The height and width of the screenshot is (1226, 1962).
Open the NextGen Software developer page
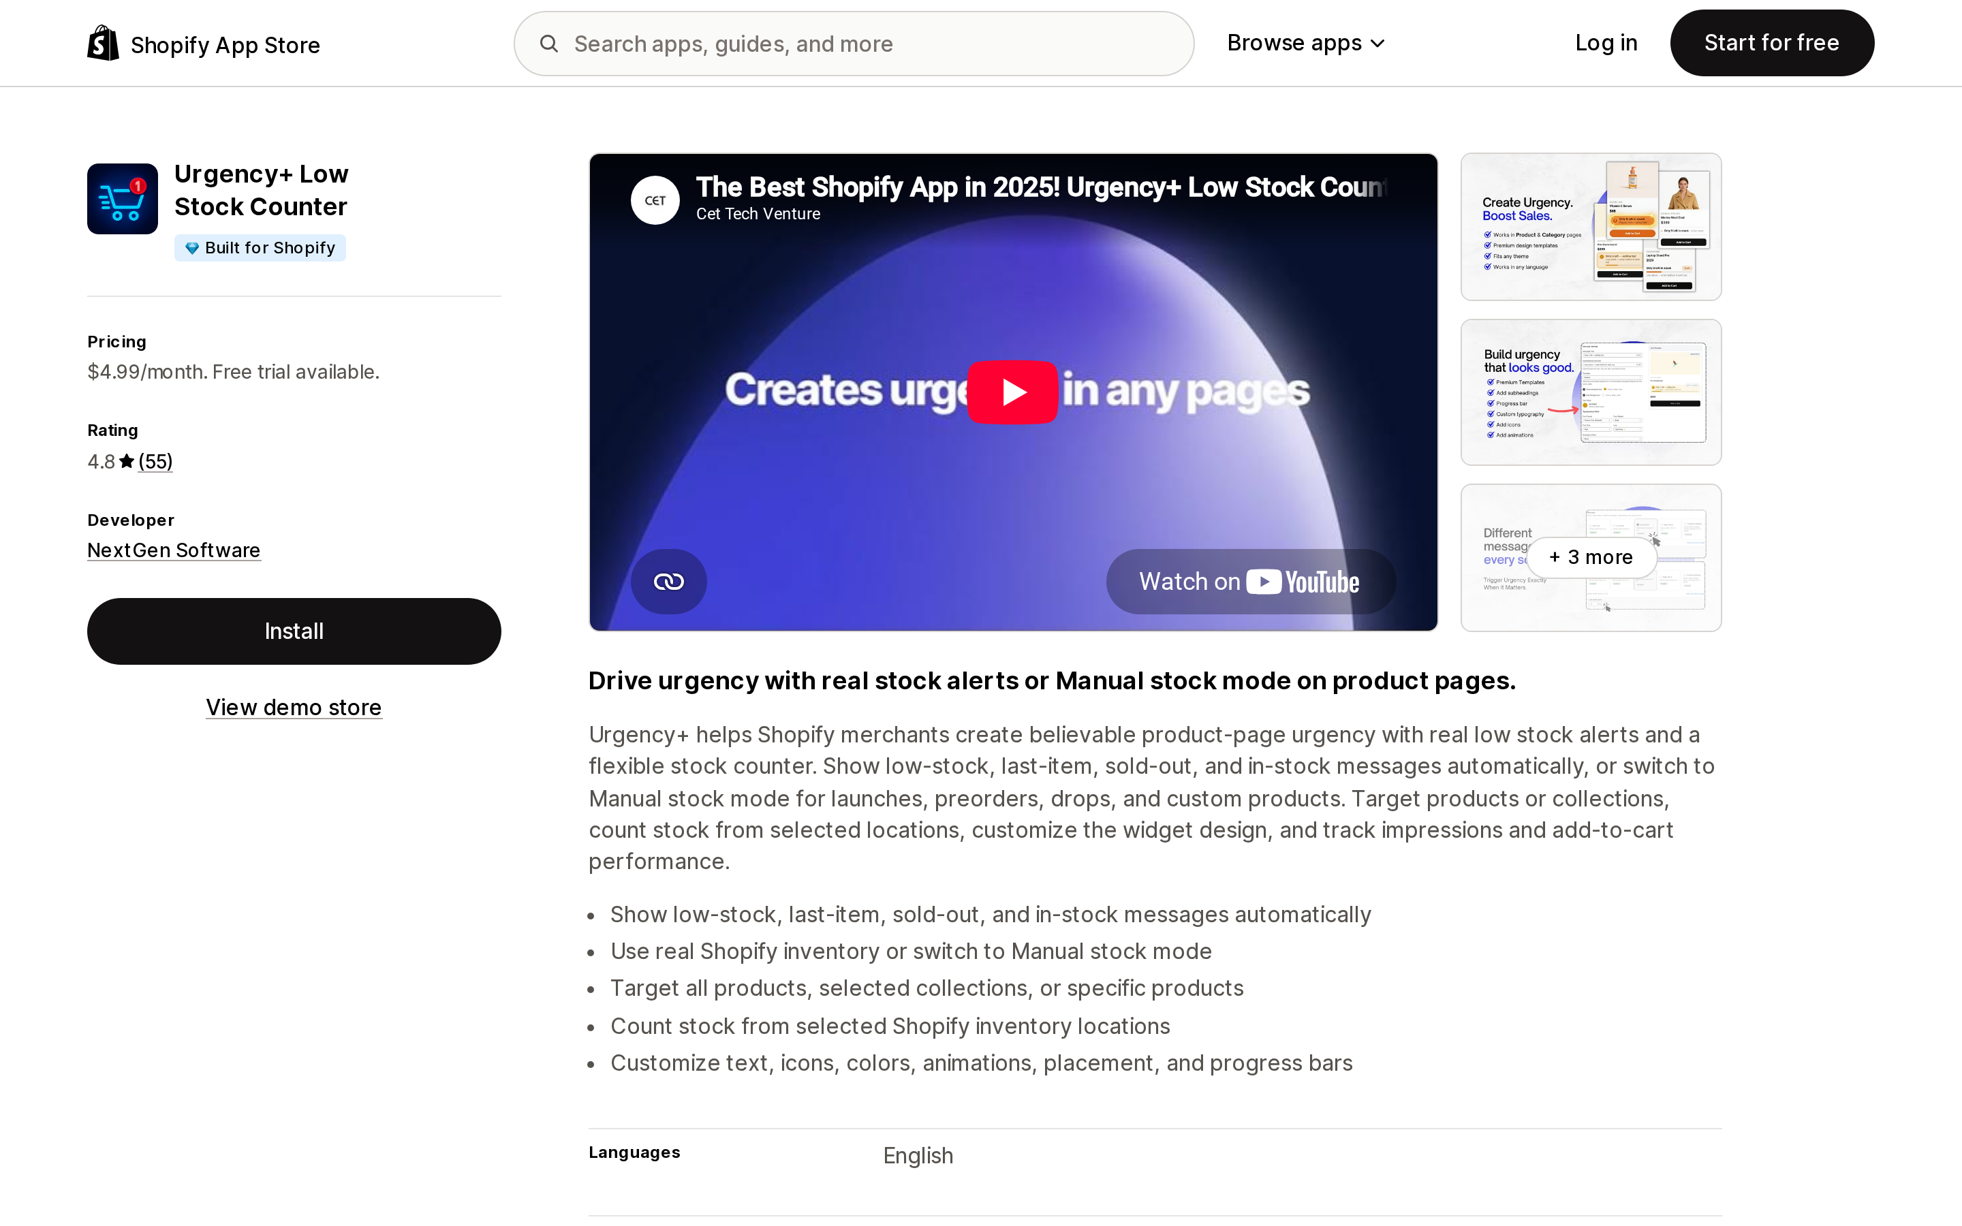(x=174, y=550)
